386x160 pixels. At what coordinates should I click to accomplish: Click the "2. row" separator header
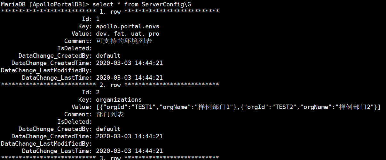[x=110, y=85]
